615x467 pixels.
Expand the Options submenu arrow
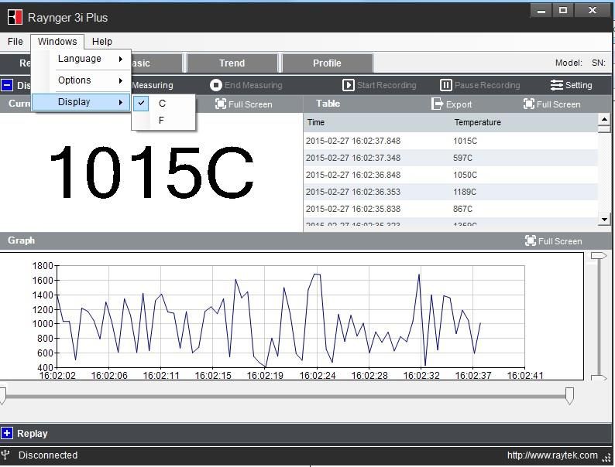(121, 80)
